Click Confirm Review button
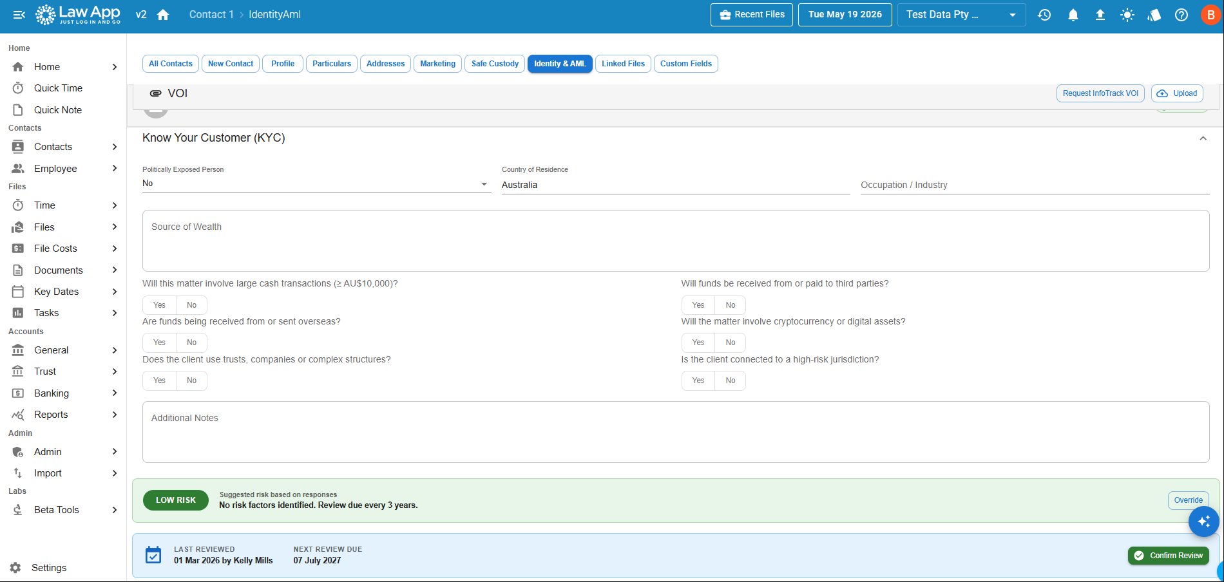 click(x=1169, y=556)
